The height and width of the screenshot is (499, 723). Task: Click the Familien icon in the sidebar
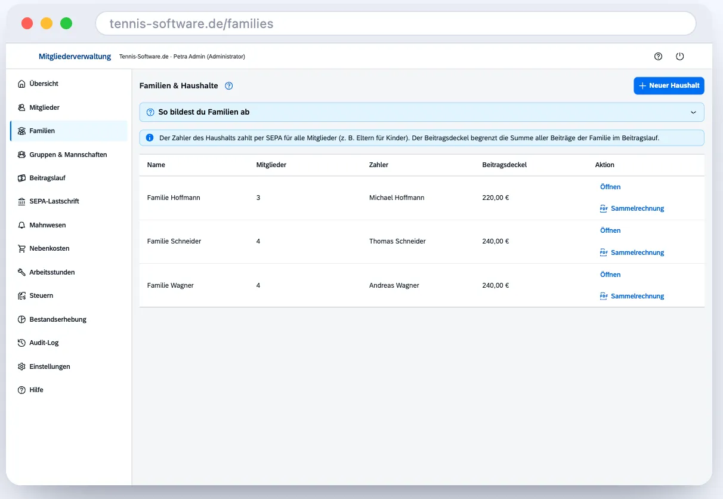point(21,131)
